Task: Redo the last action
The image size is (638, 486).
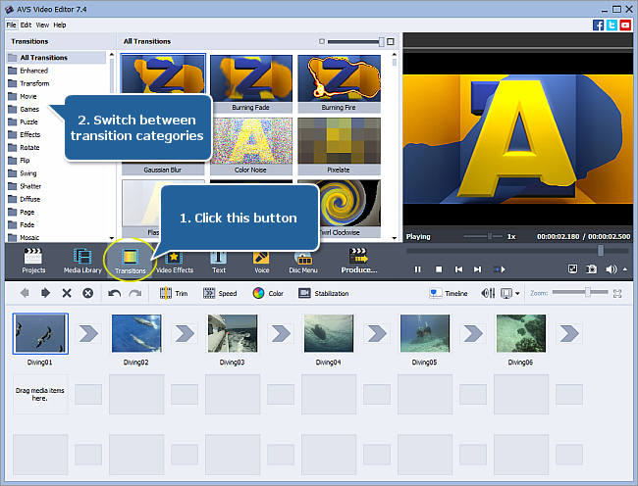Action: [x=135, y=293]
